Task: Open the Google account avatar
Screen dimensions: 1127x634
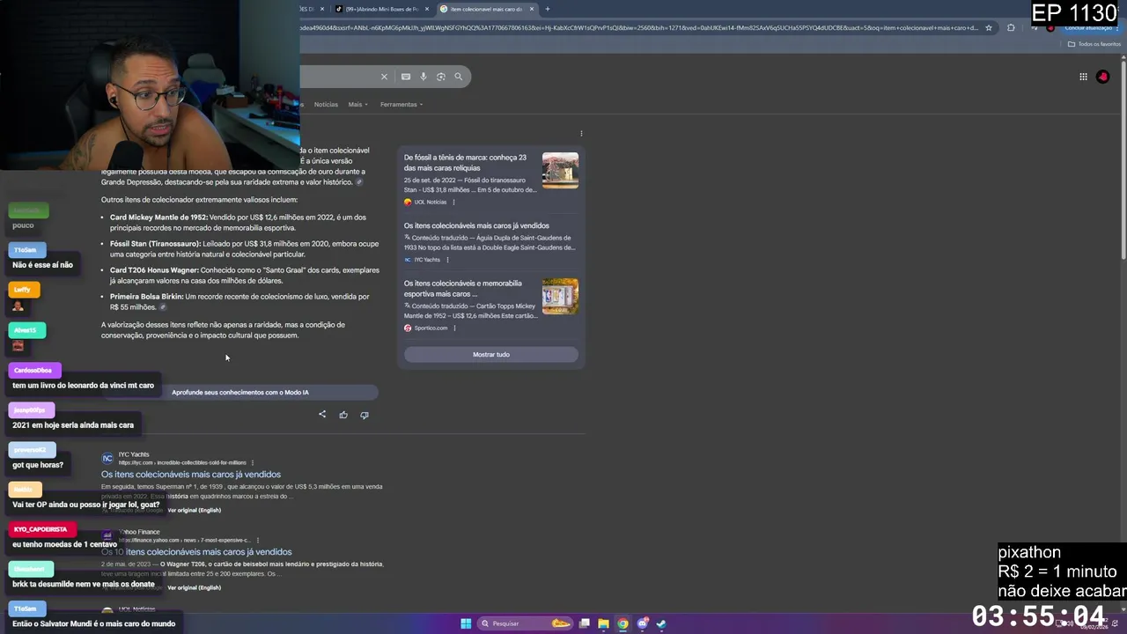Action: point(1102,77)
